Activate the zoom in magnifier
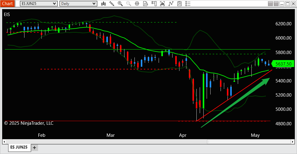 coord(120,4)
